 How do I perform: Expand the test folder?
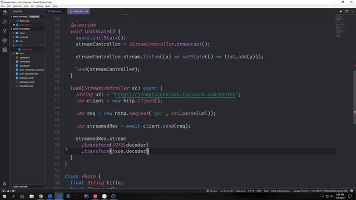[x=27, y=53]
